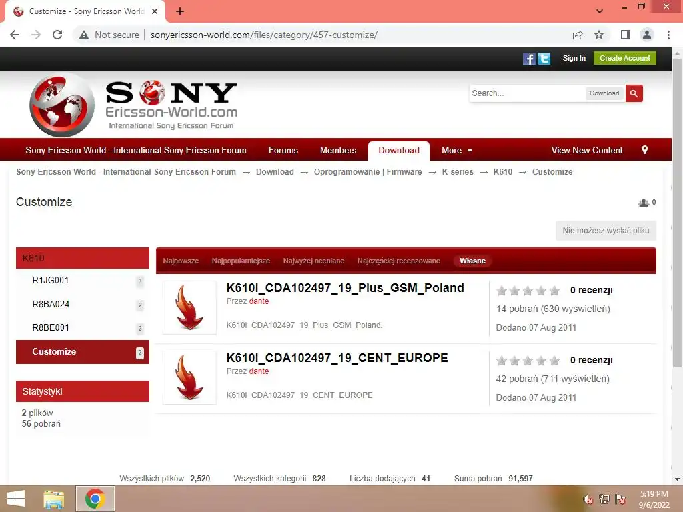This screenshot has width=683, height=512.
Task: Open the Chrome three-dot menu
Action: [668, 35]
